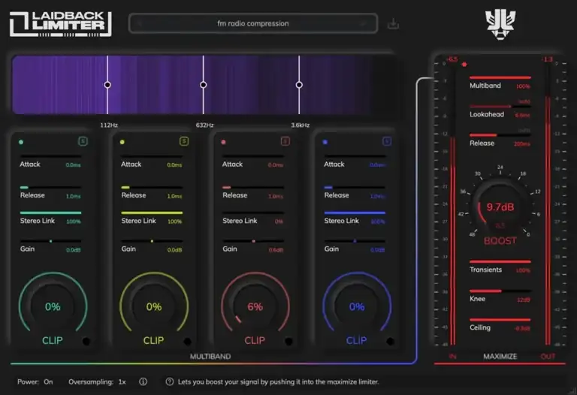Click the red band 6% CLIP knob
This screenshot has width=577, height=395.
[x=255, y=306]
